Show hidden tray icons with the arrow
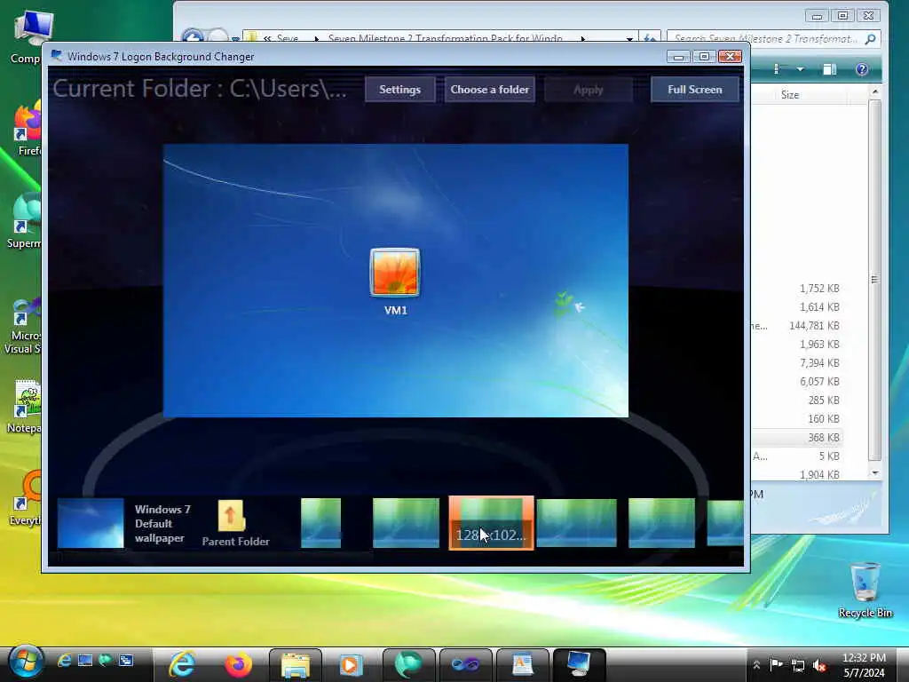This screenshot has width=909, height=682. coord(756,665)
